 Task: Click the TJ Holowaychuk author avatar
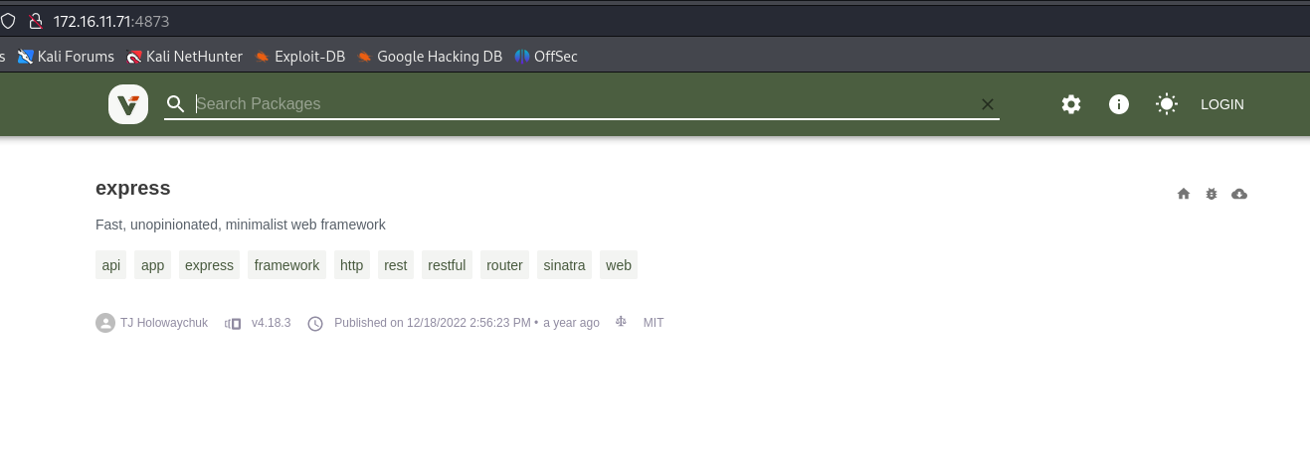coord(105,323)
